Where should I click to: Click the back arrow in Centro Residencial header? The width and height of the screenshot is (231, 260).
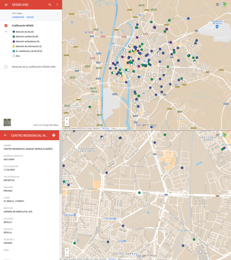coord(5,135)
